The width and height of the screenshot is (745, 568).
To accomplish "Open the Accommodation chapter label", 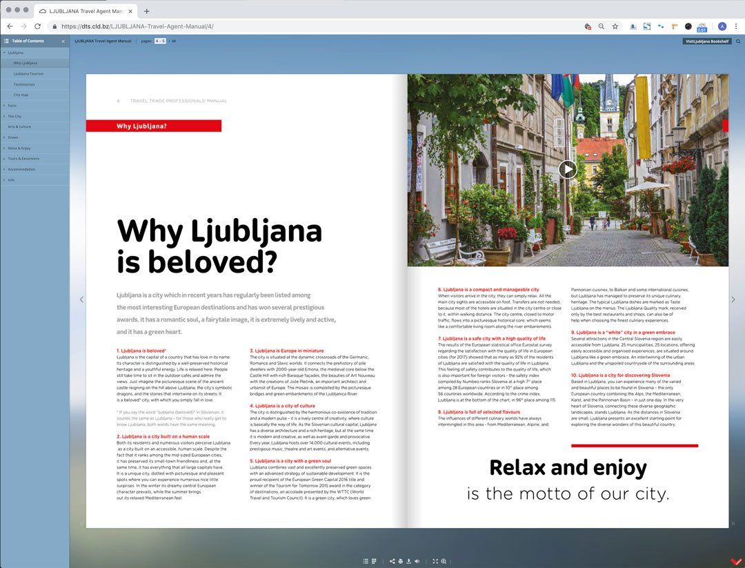I will (x=21, y=169).
